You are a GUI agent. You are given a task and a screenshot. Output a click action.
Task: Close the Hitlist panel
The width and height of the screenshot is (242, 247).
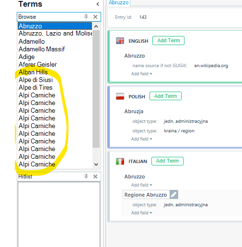tap(95, 176)
